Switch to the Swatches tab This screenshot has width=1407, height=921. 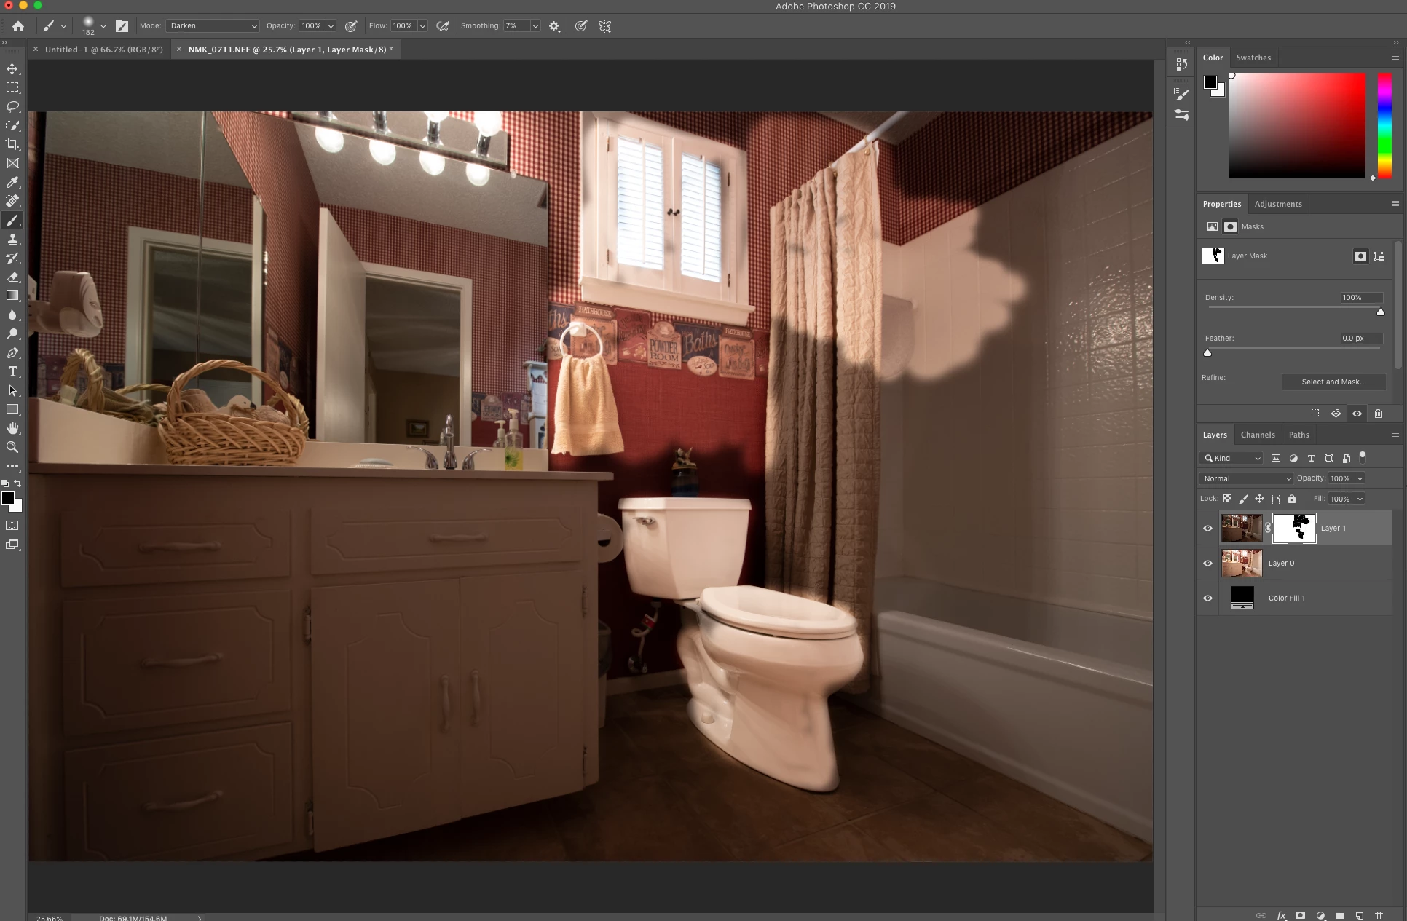1253,58
